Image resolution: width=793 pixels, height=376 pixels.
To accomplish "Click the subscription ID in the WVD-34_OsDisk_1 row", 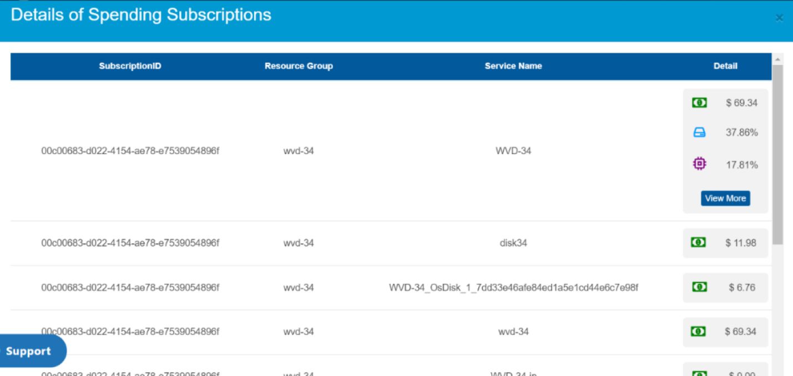I will pos(130,287).
